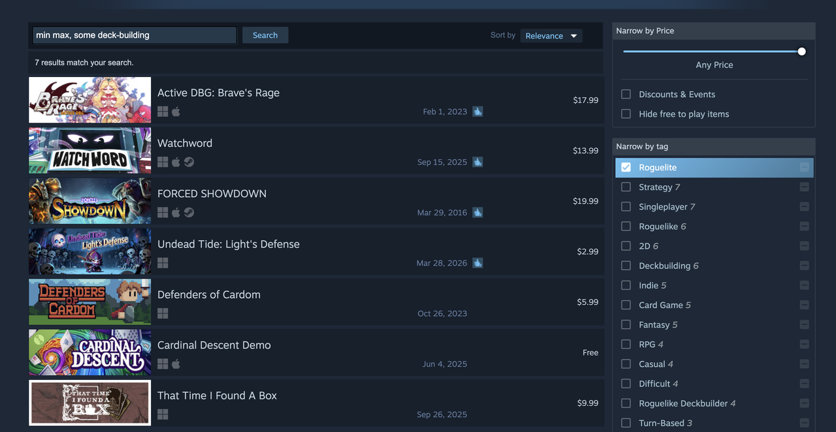Check the Difficult tag filter
Image resolution: width=836 pixels, height=432 pixels.
coord(626,383)
